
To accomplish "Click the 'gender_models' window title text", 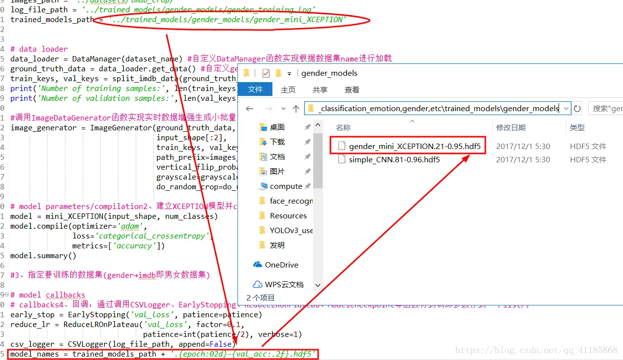I will click(329, 73).
